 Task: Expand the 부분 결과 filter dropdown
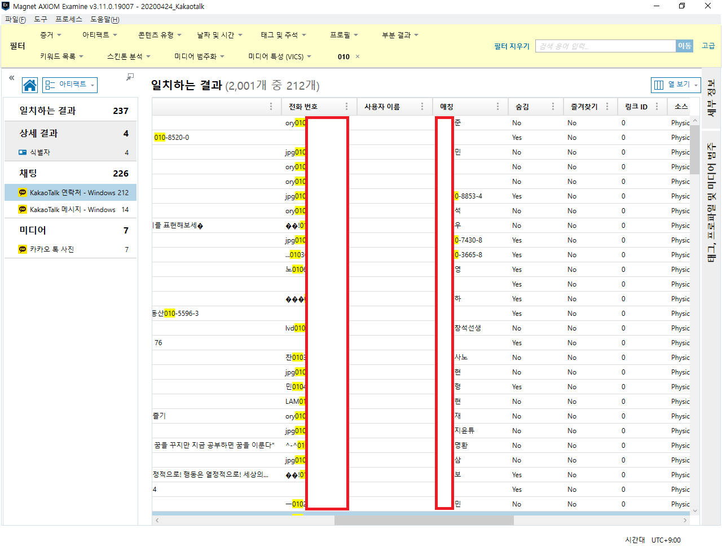click(400, 35)
